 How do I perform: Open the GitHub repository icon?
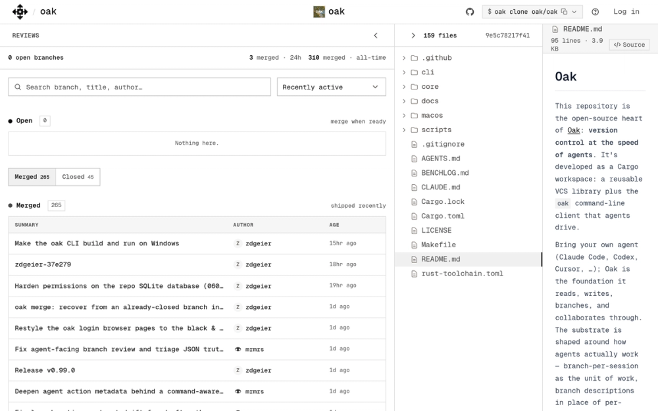pyautogui.click(x=470, y=12)
